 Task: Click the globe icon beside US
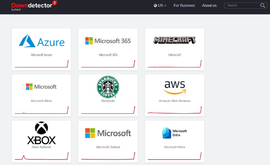pyautogui.click(x=155, y=5)
